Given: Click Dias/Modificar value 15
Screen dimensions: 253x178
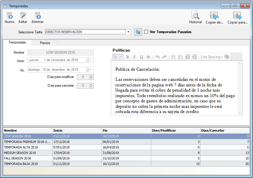Looking at the screenshot, I should (x=176, y=164).
